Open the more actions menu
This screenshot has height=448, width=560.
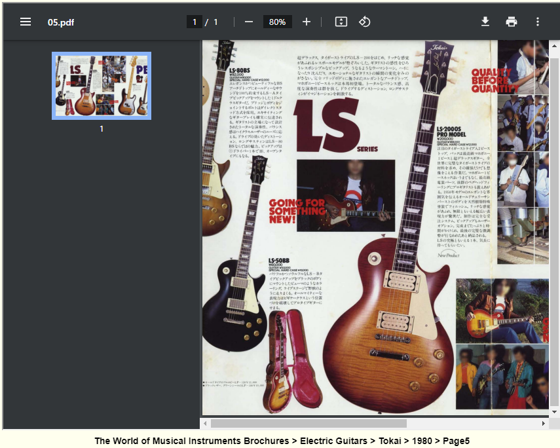(x=538, y=22)
